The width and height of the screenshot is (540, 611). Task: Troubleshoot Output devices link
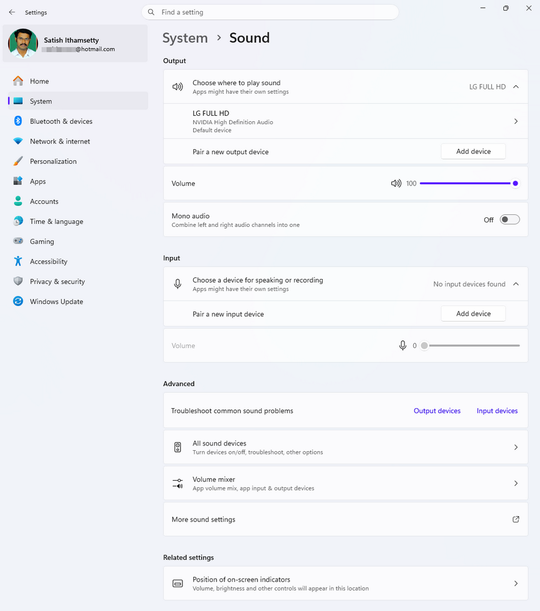(x=437, y=411)
